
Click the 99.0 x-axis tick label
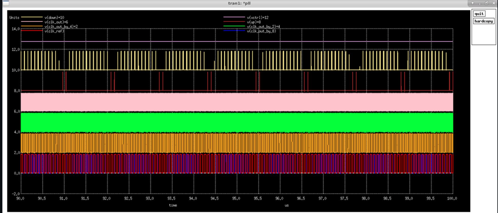(x=409, y=198)
